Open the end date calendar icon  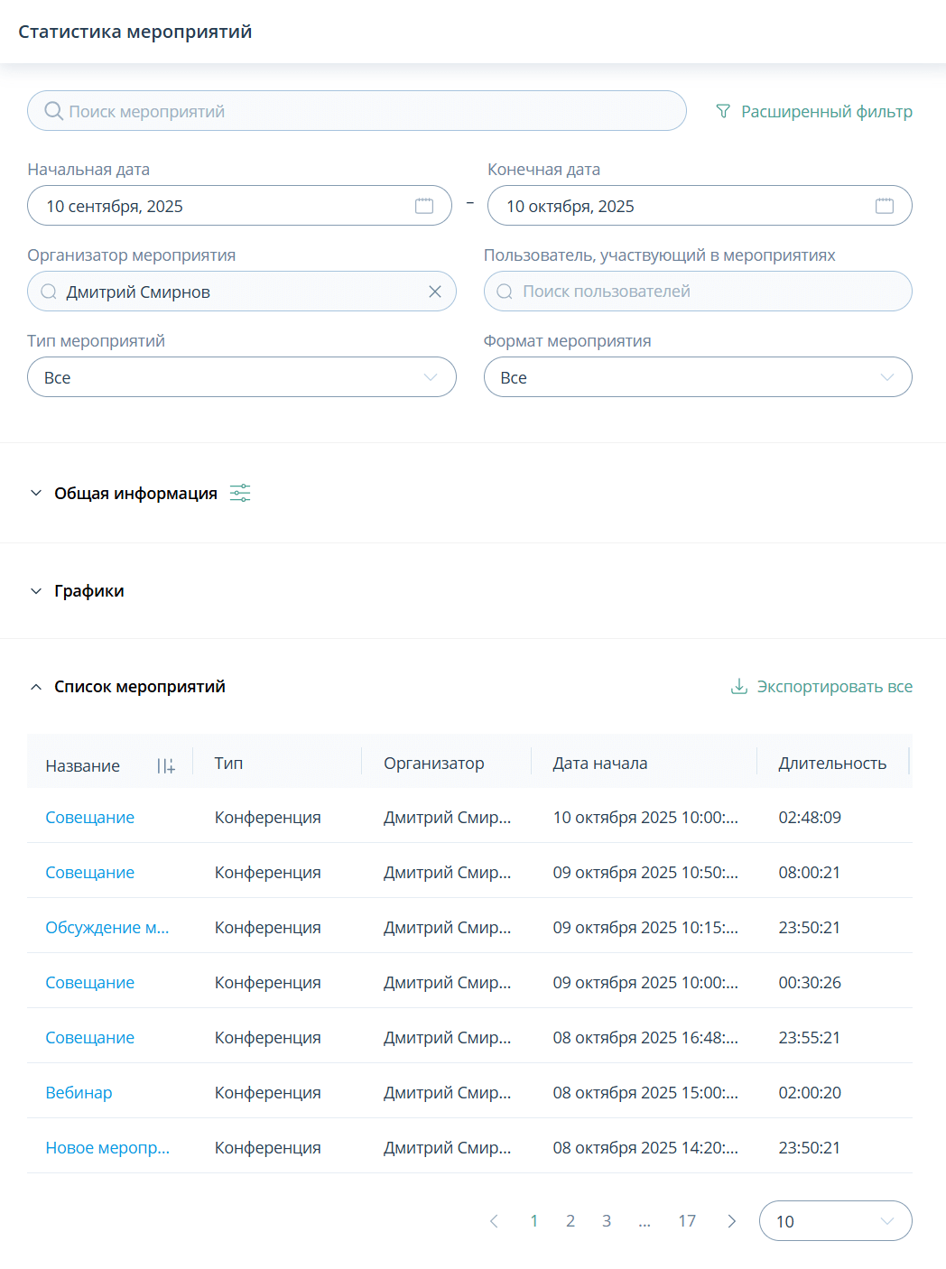885,206
